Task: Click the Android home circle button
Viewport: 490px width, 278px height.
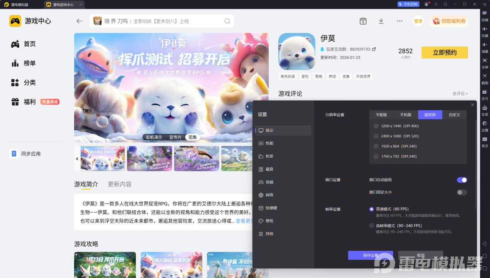Action: [x=485, y=256]
